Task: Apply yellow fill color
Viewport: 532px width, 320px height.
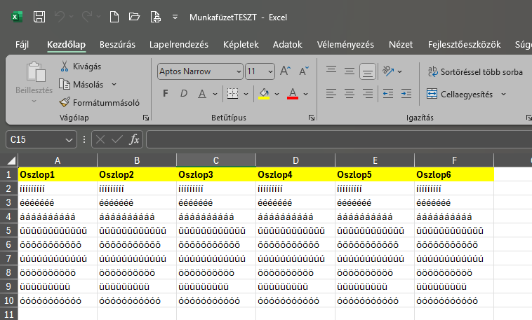Action: coord(264,93)
